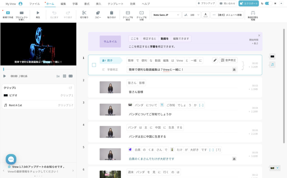Open the font color A button
This screenshot has width=287, height=178.
click(x=205, y=15)
